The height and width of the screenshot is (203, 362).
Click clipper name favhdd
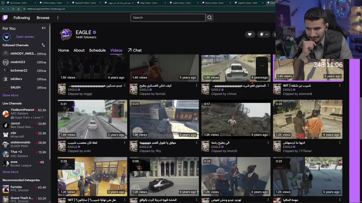160,94
